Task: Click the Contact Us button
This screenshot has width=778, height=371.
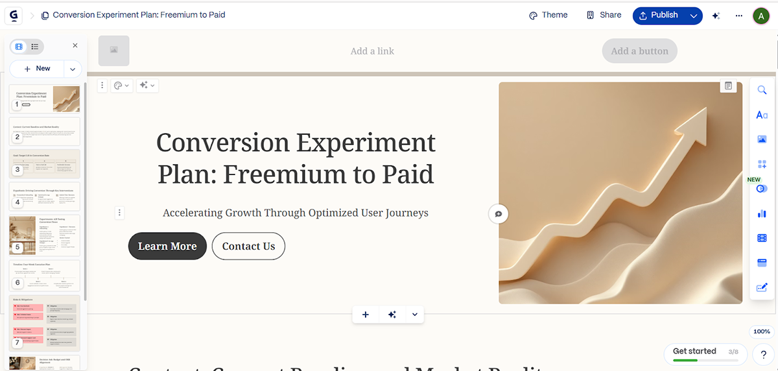Action: pyautogui.click(x=248, y=246)
